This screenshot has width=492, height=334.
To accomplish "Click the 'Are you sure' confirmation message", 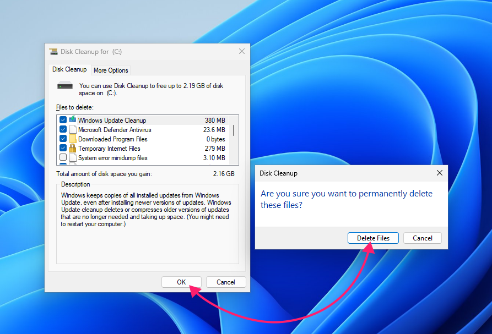I will click(x=347, y=199).
